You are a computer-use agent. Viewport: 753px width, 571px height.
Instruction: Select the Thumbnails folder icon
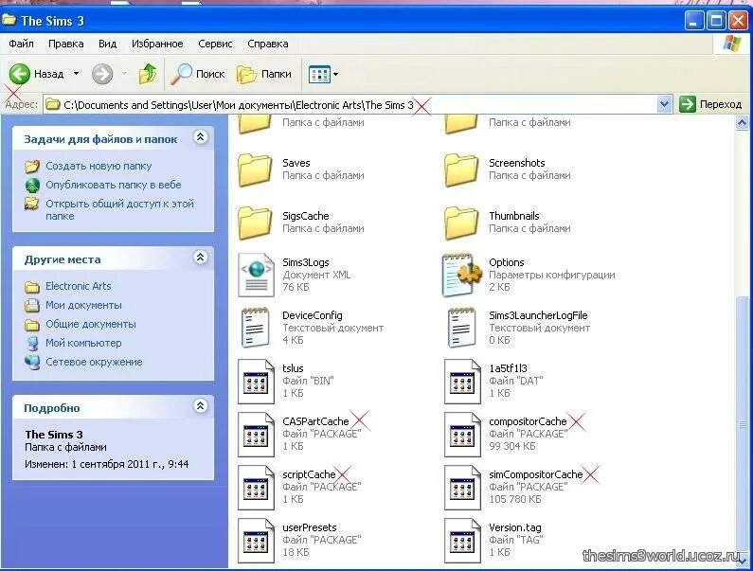click(461, 223)
